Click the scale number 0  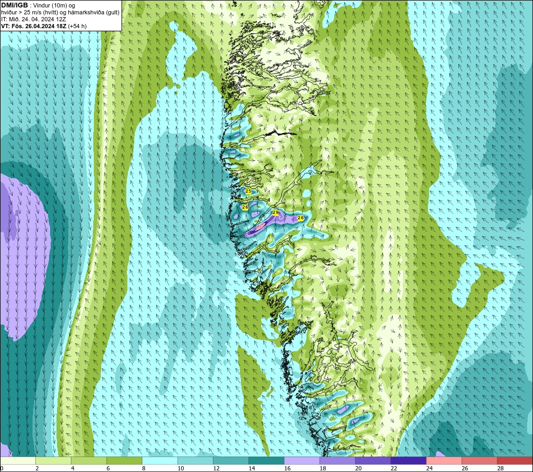(2, 468)
